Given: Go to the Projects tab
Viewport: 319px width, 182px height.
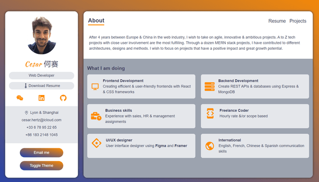Looking at the screenshot, I should coord(298,21).
